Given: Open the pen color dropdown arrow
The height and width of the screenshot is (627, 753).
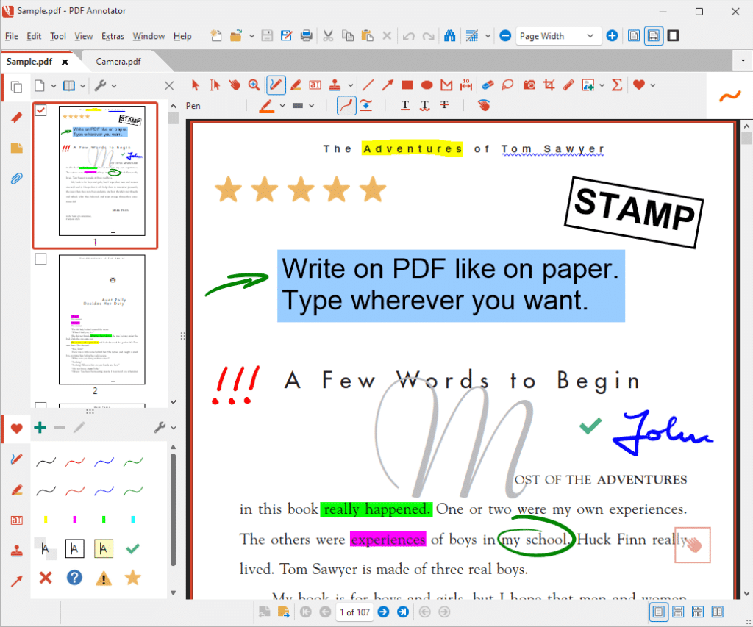Looking at the screenshot, I should pyautogui.click(x=282, y=106).
